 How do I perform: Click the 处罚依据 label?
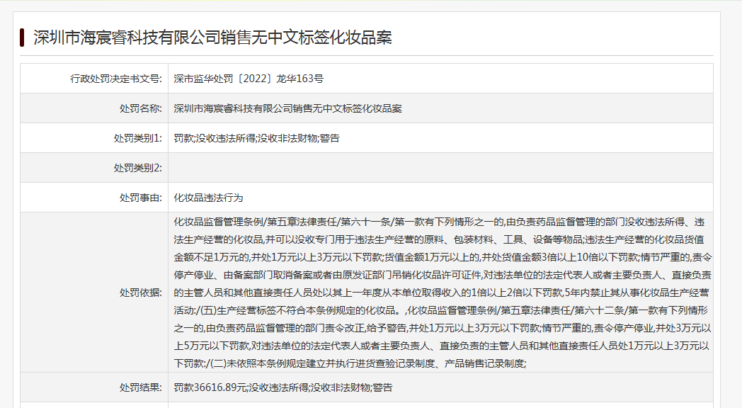coord(141,293)
